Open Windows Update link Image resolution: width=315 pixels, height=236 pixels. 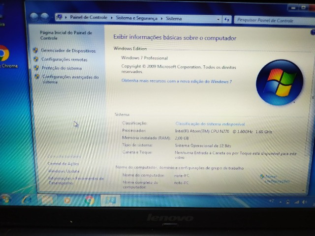click(64, 171)
